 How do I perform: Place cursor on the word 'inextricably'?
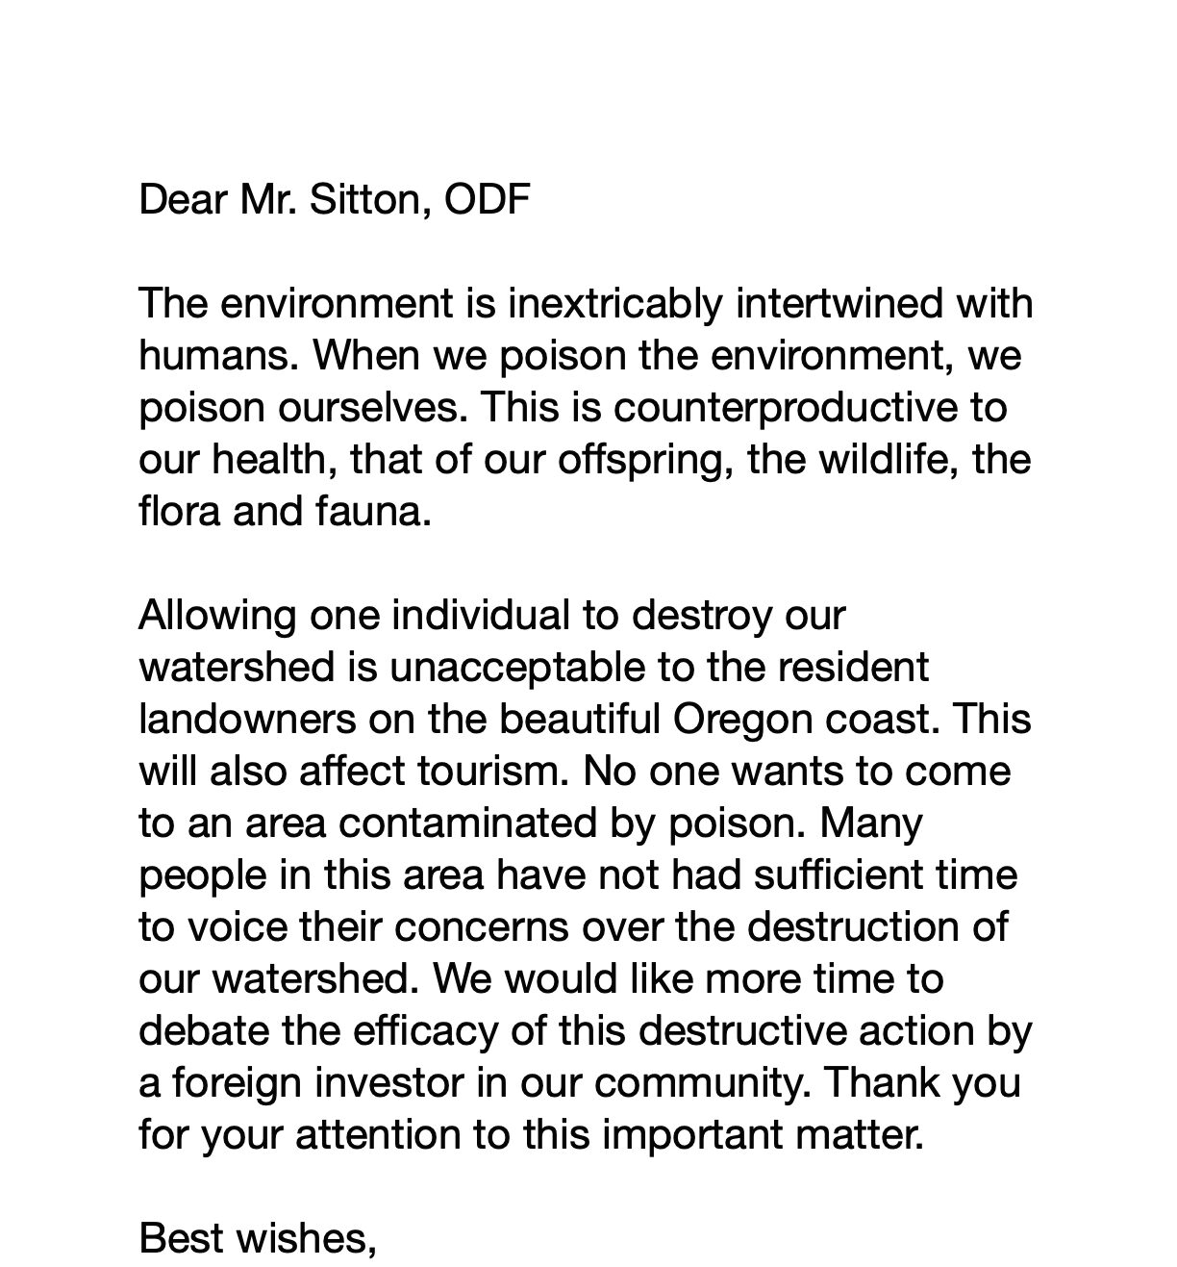(614, 304)
